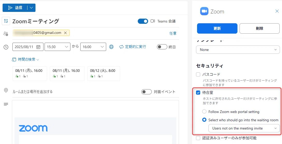Open the send options dropdown arrow
This screenshot has height=144, width=282.
32,8
